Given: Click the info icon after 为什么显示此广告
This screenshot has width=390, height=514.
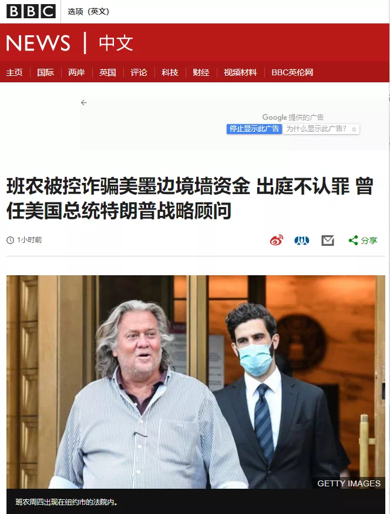Looking at the screenshot, I should (354, 129).
